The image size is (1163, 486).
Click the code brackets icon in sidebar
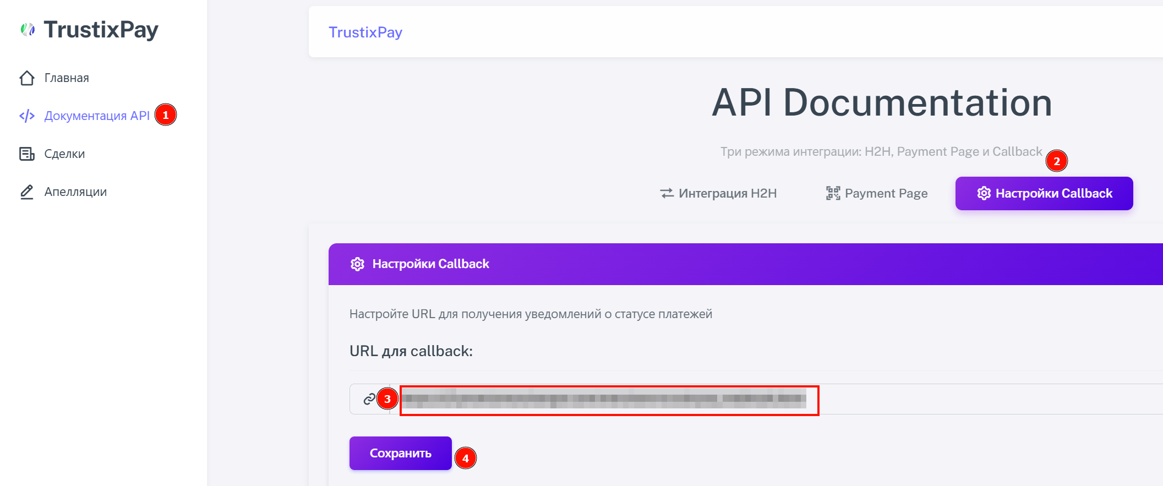(27, 116)
